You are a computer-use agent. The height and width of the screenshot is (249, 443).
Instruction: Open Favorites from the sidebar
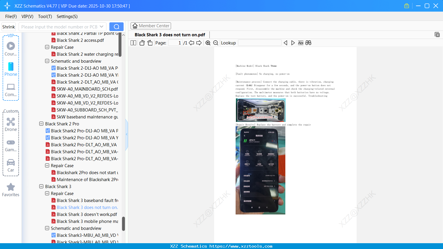coord(11,190)
